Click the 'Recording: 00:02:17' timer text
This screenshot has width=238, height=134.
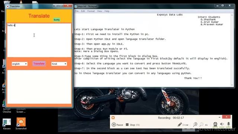coord(171,118)
